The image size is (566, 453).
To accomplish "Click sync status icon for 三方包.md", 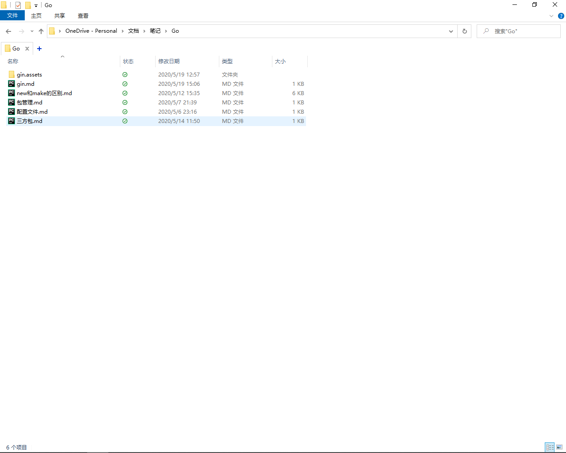I will [125, 121].
